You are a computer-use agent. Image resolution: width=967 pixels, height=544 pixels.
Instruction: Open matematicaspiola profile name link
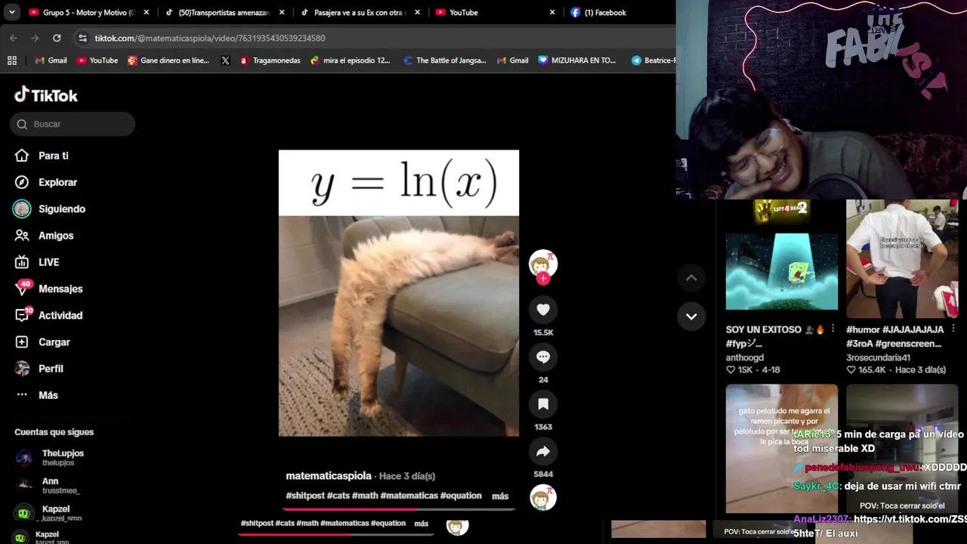click(329, 476)
